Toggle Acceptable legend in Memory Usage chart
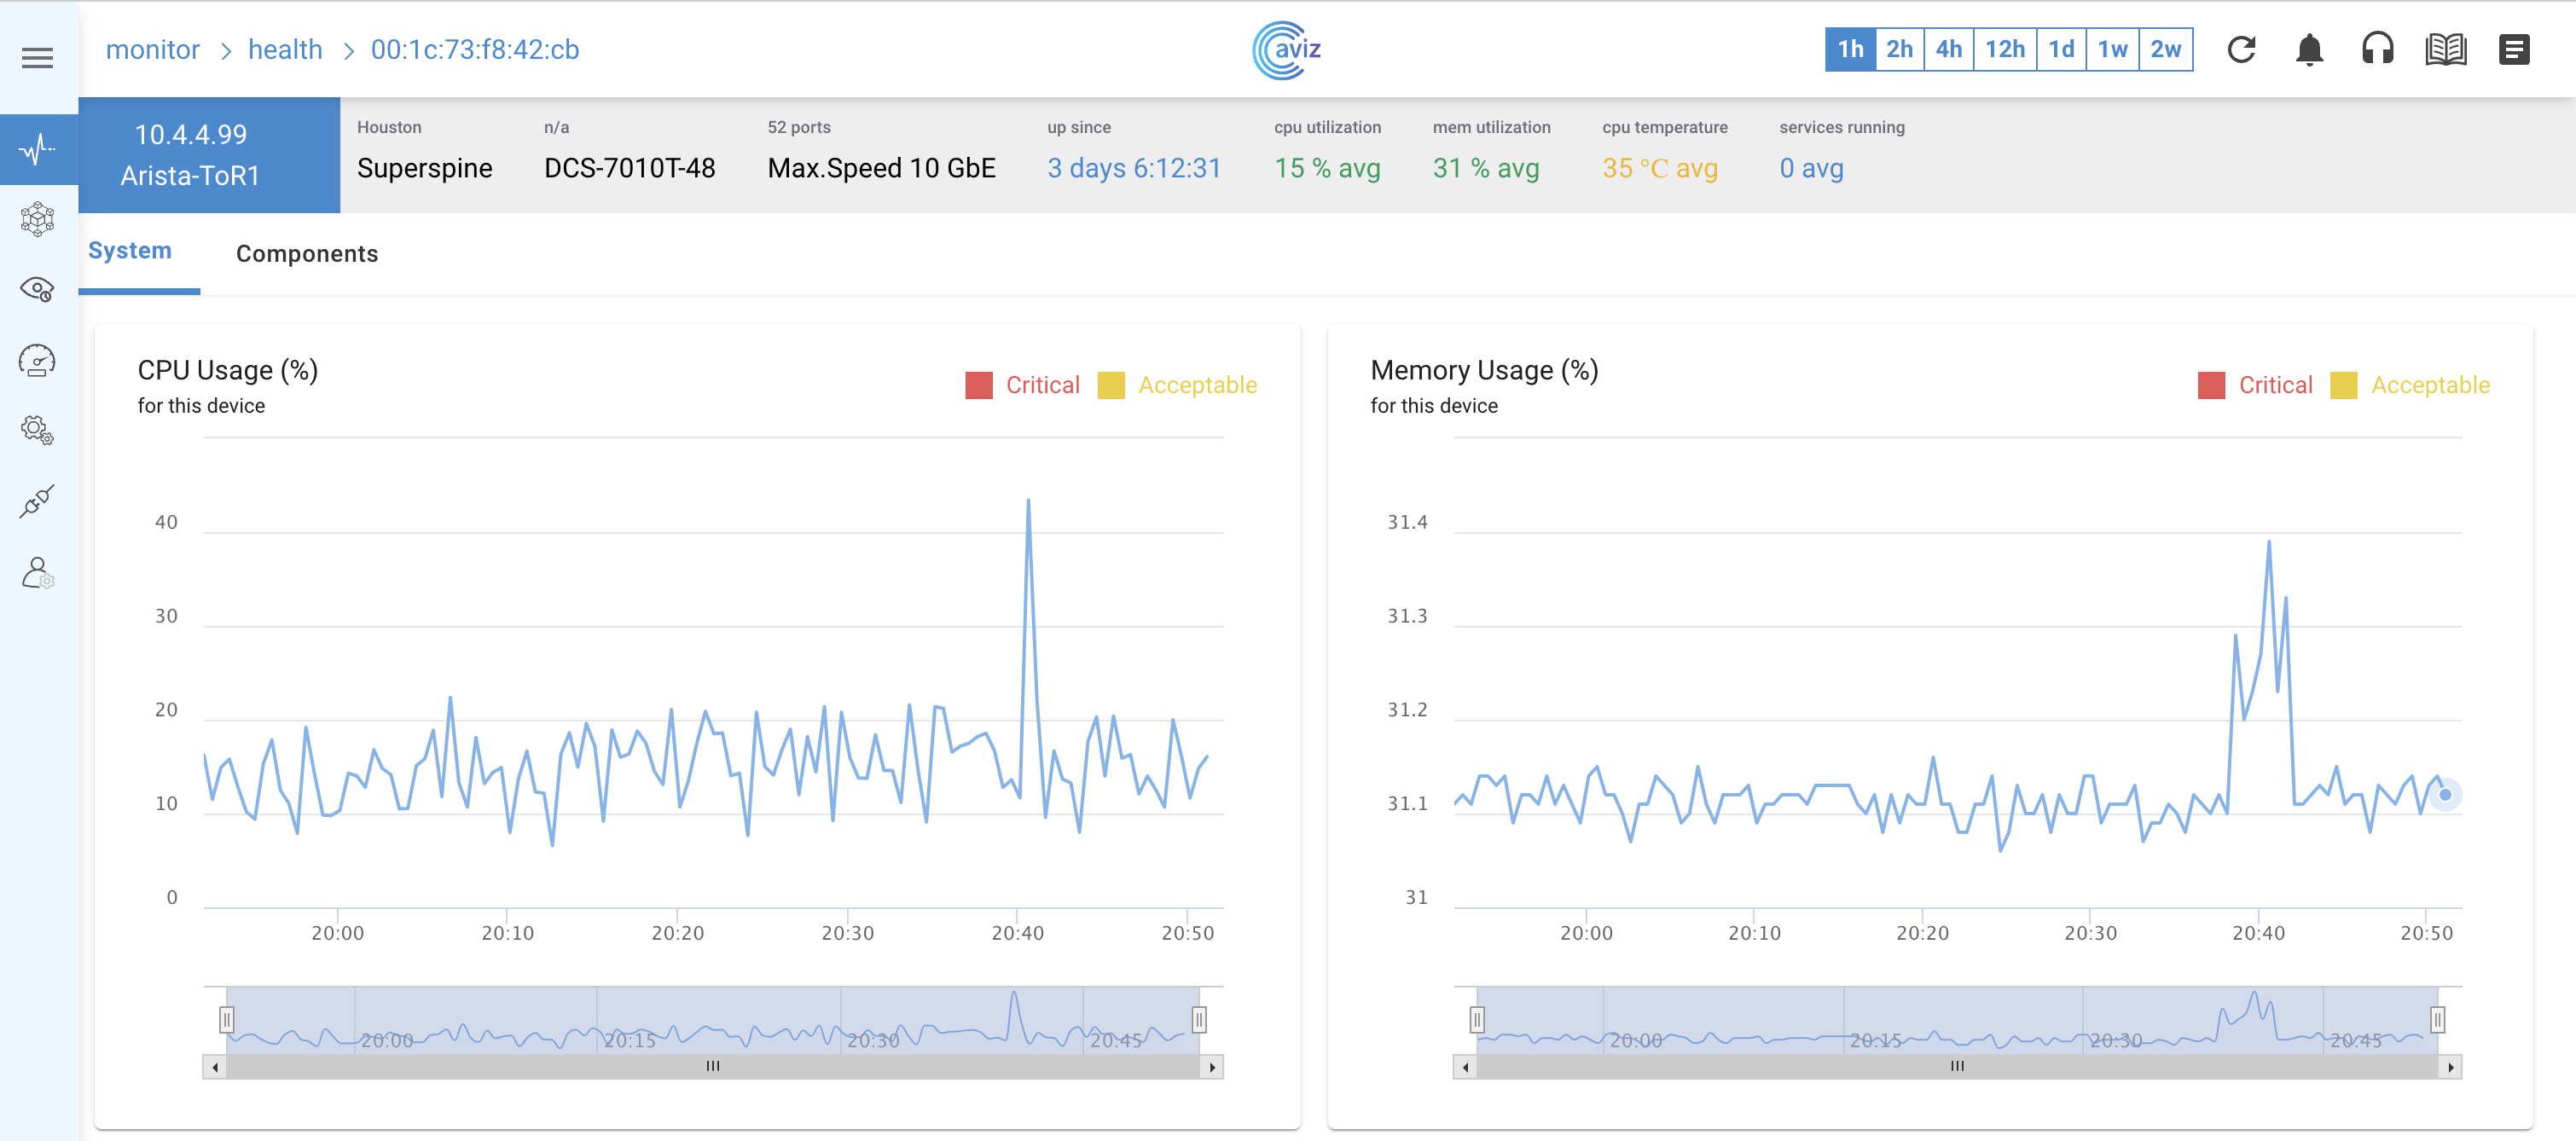The width and height of the screenshot is (2576, 1141). click(2410, 385)
